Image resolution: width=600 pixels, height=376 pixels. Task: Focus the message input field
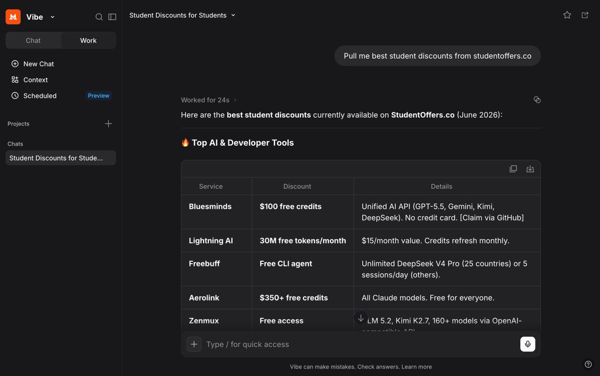coord(360,344)
